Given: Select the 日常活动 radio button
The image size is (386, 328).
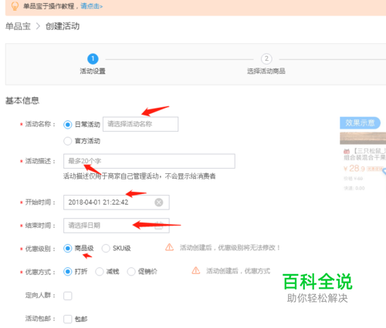Looking at the screenshot, I should pos(67,125).
